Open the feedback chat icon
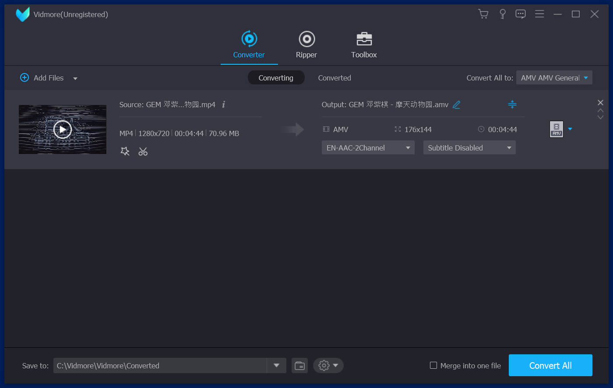 tap(521, 14)
